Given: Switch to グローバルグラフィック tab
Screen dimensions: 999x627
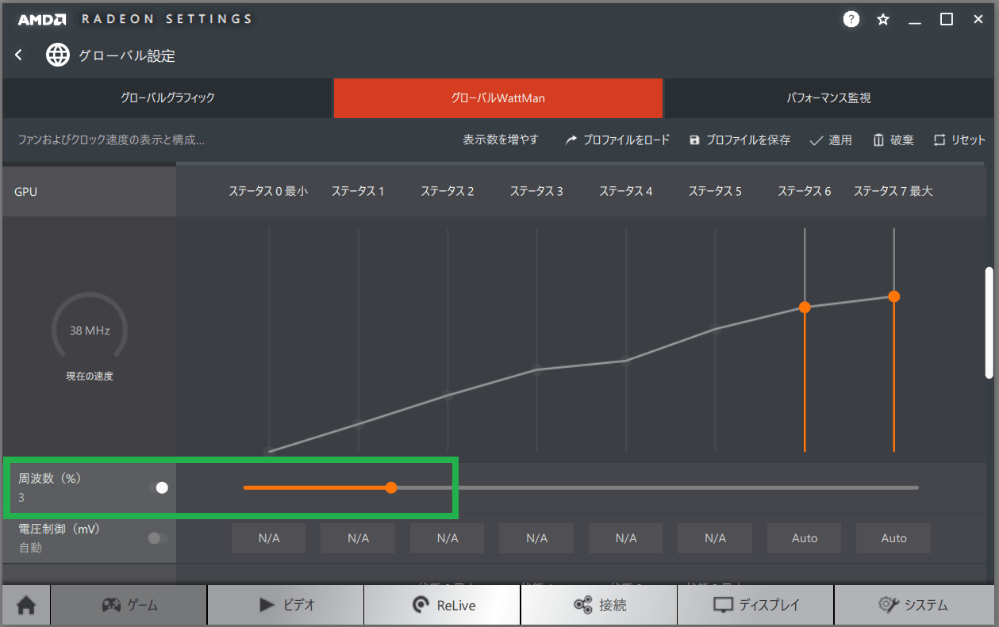Looking at the screenshot, I should (x=167, y=98).
